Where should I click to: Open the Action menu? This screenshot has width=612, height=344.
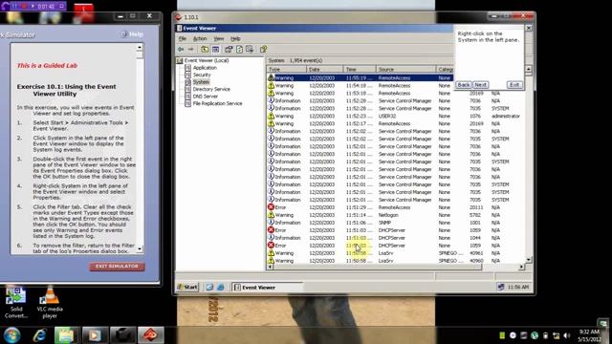click(x=200, y=38)
